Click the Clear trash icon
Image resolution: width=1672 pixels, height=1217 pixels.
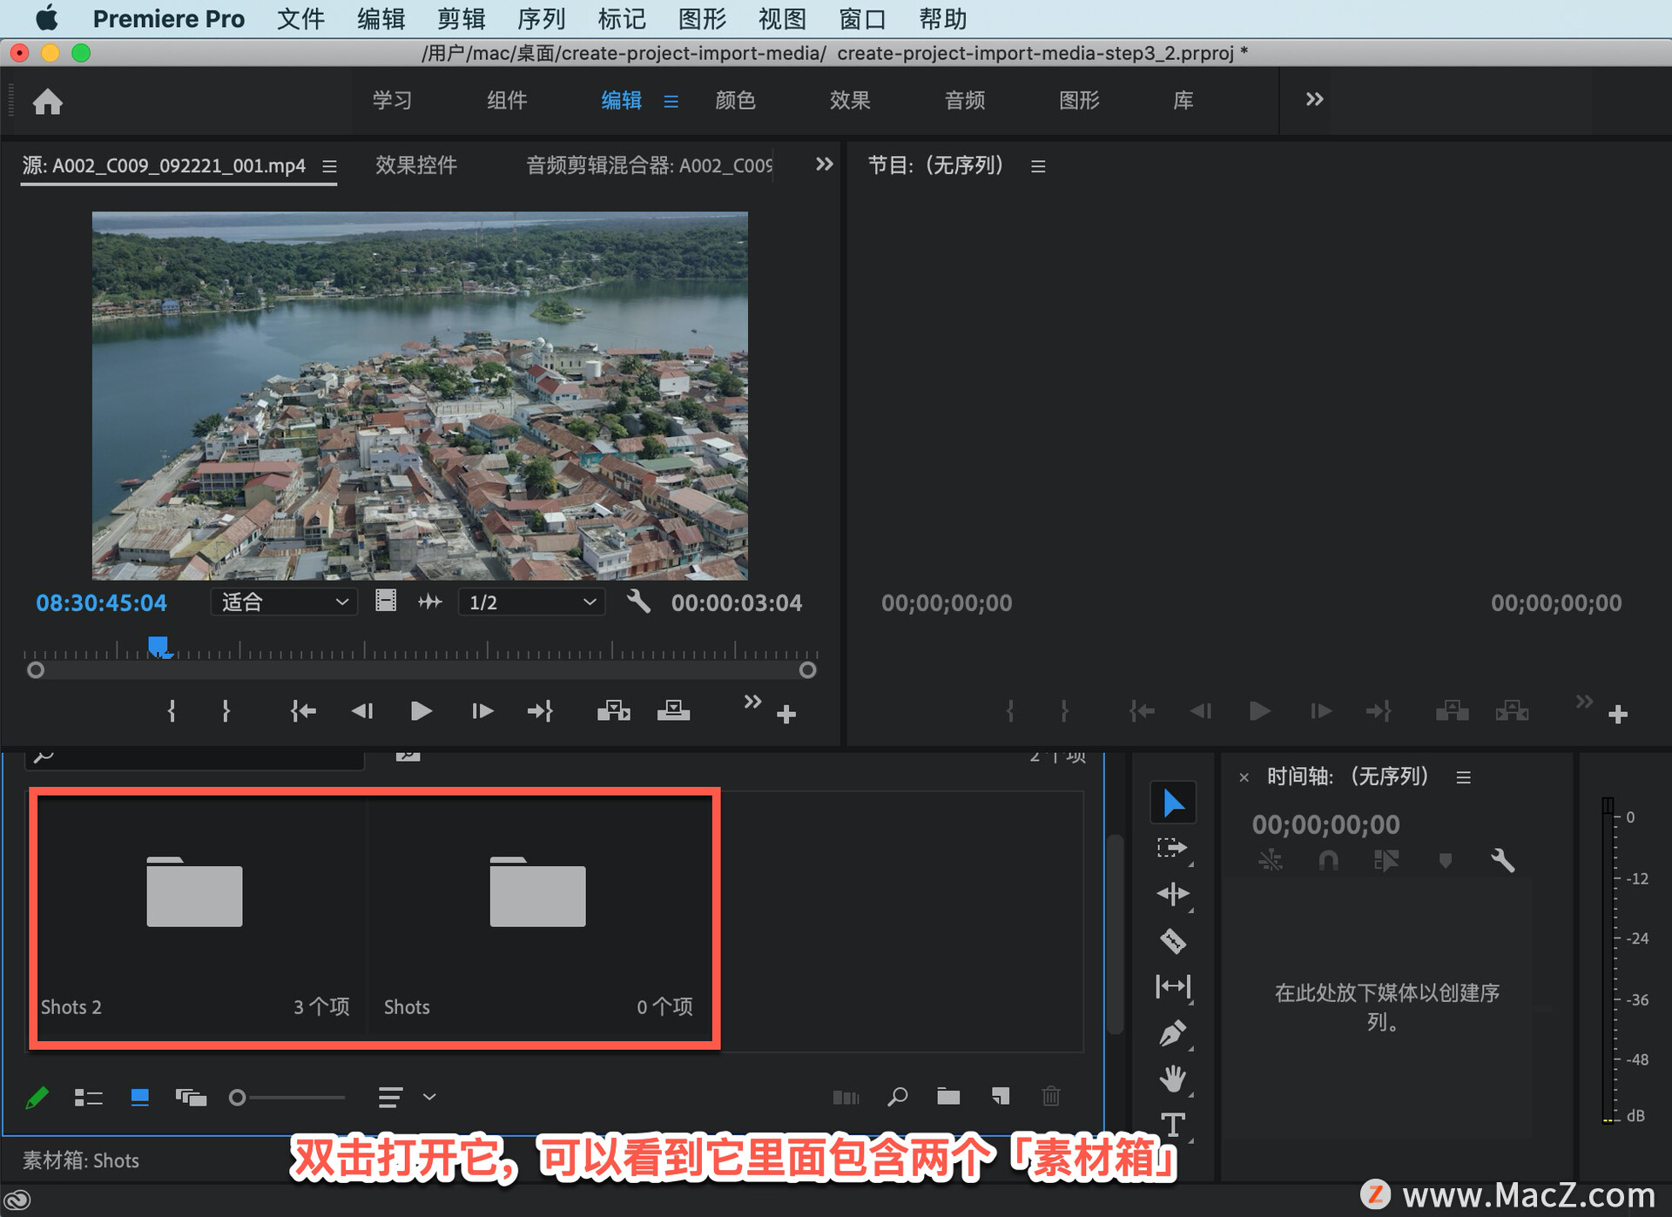(1051, 1097)
